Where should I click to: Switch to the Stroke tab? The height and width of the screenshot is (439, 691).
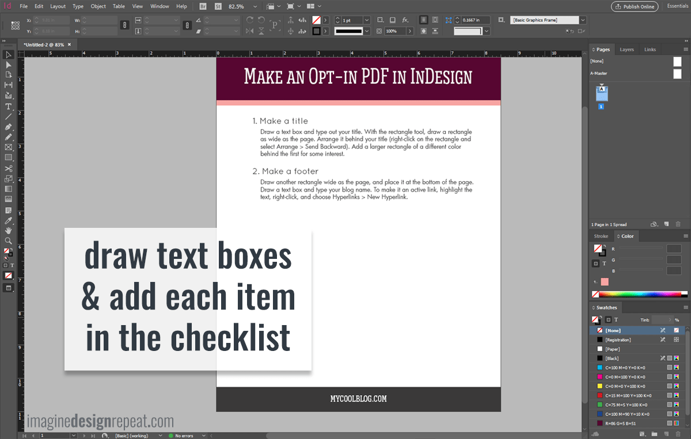click(x=601, y=236)
